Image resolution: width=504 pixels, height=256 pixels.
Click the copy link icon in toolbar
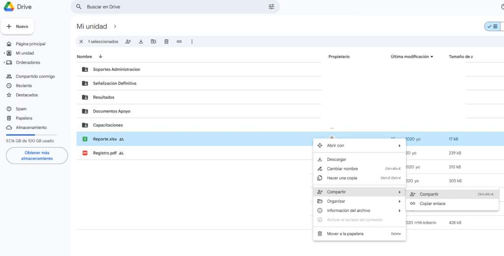pyautogui.click(x=179, y=42)
